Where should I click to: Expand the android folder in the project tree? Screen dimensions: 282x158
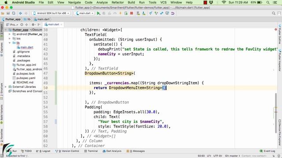[x=10, y=34]
